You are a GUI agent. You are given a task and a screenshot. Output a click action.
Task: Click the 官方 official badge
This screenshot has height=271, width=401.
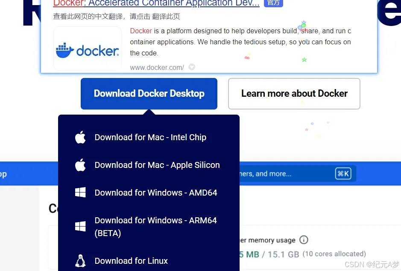click(x=273, y=3)
